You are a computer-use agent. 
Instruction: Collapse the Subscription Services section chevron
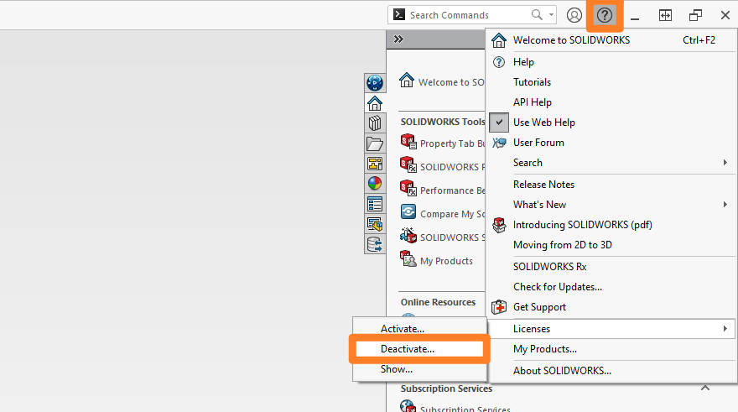pos(705,388)
